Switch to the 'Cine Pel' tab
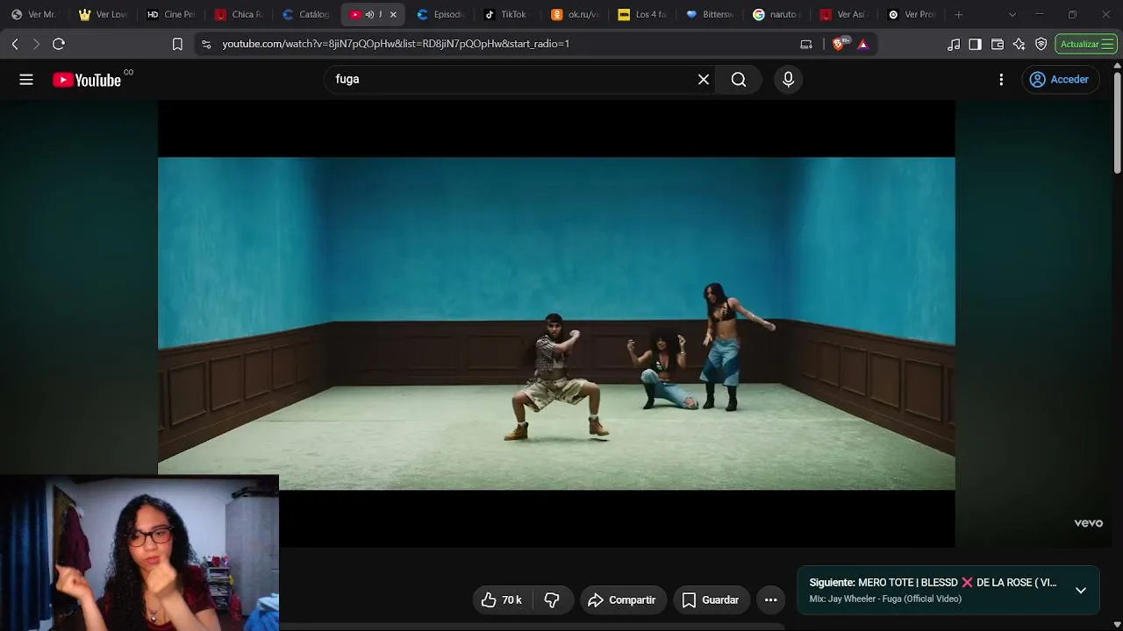 point(171,14)
